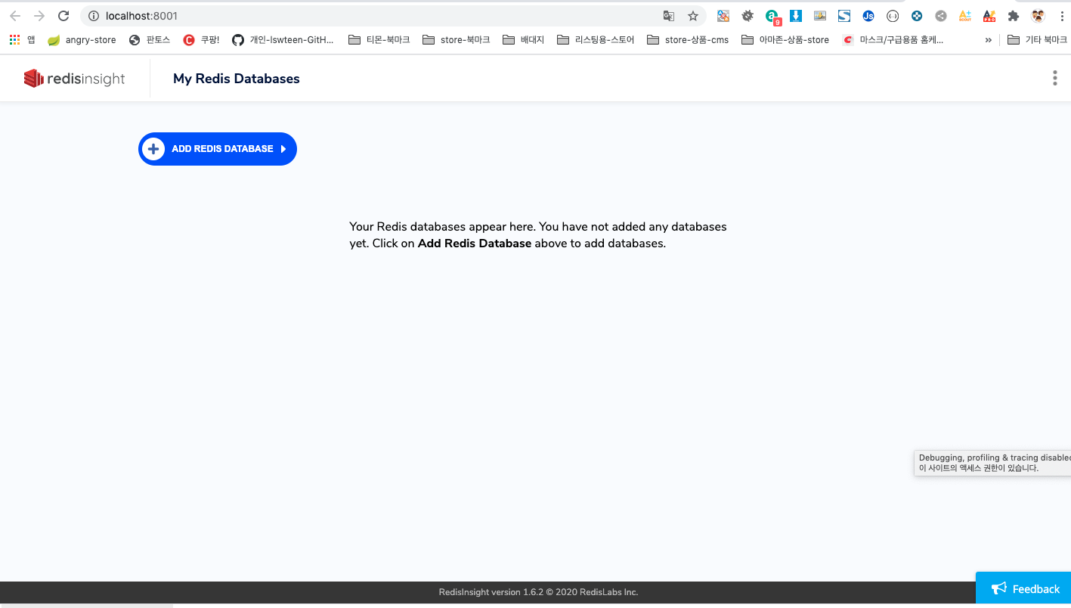Click the My Redis Databases heading
The width and height of the screenshot is (1071, 608).
point(237,79)
